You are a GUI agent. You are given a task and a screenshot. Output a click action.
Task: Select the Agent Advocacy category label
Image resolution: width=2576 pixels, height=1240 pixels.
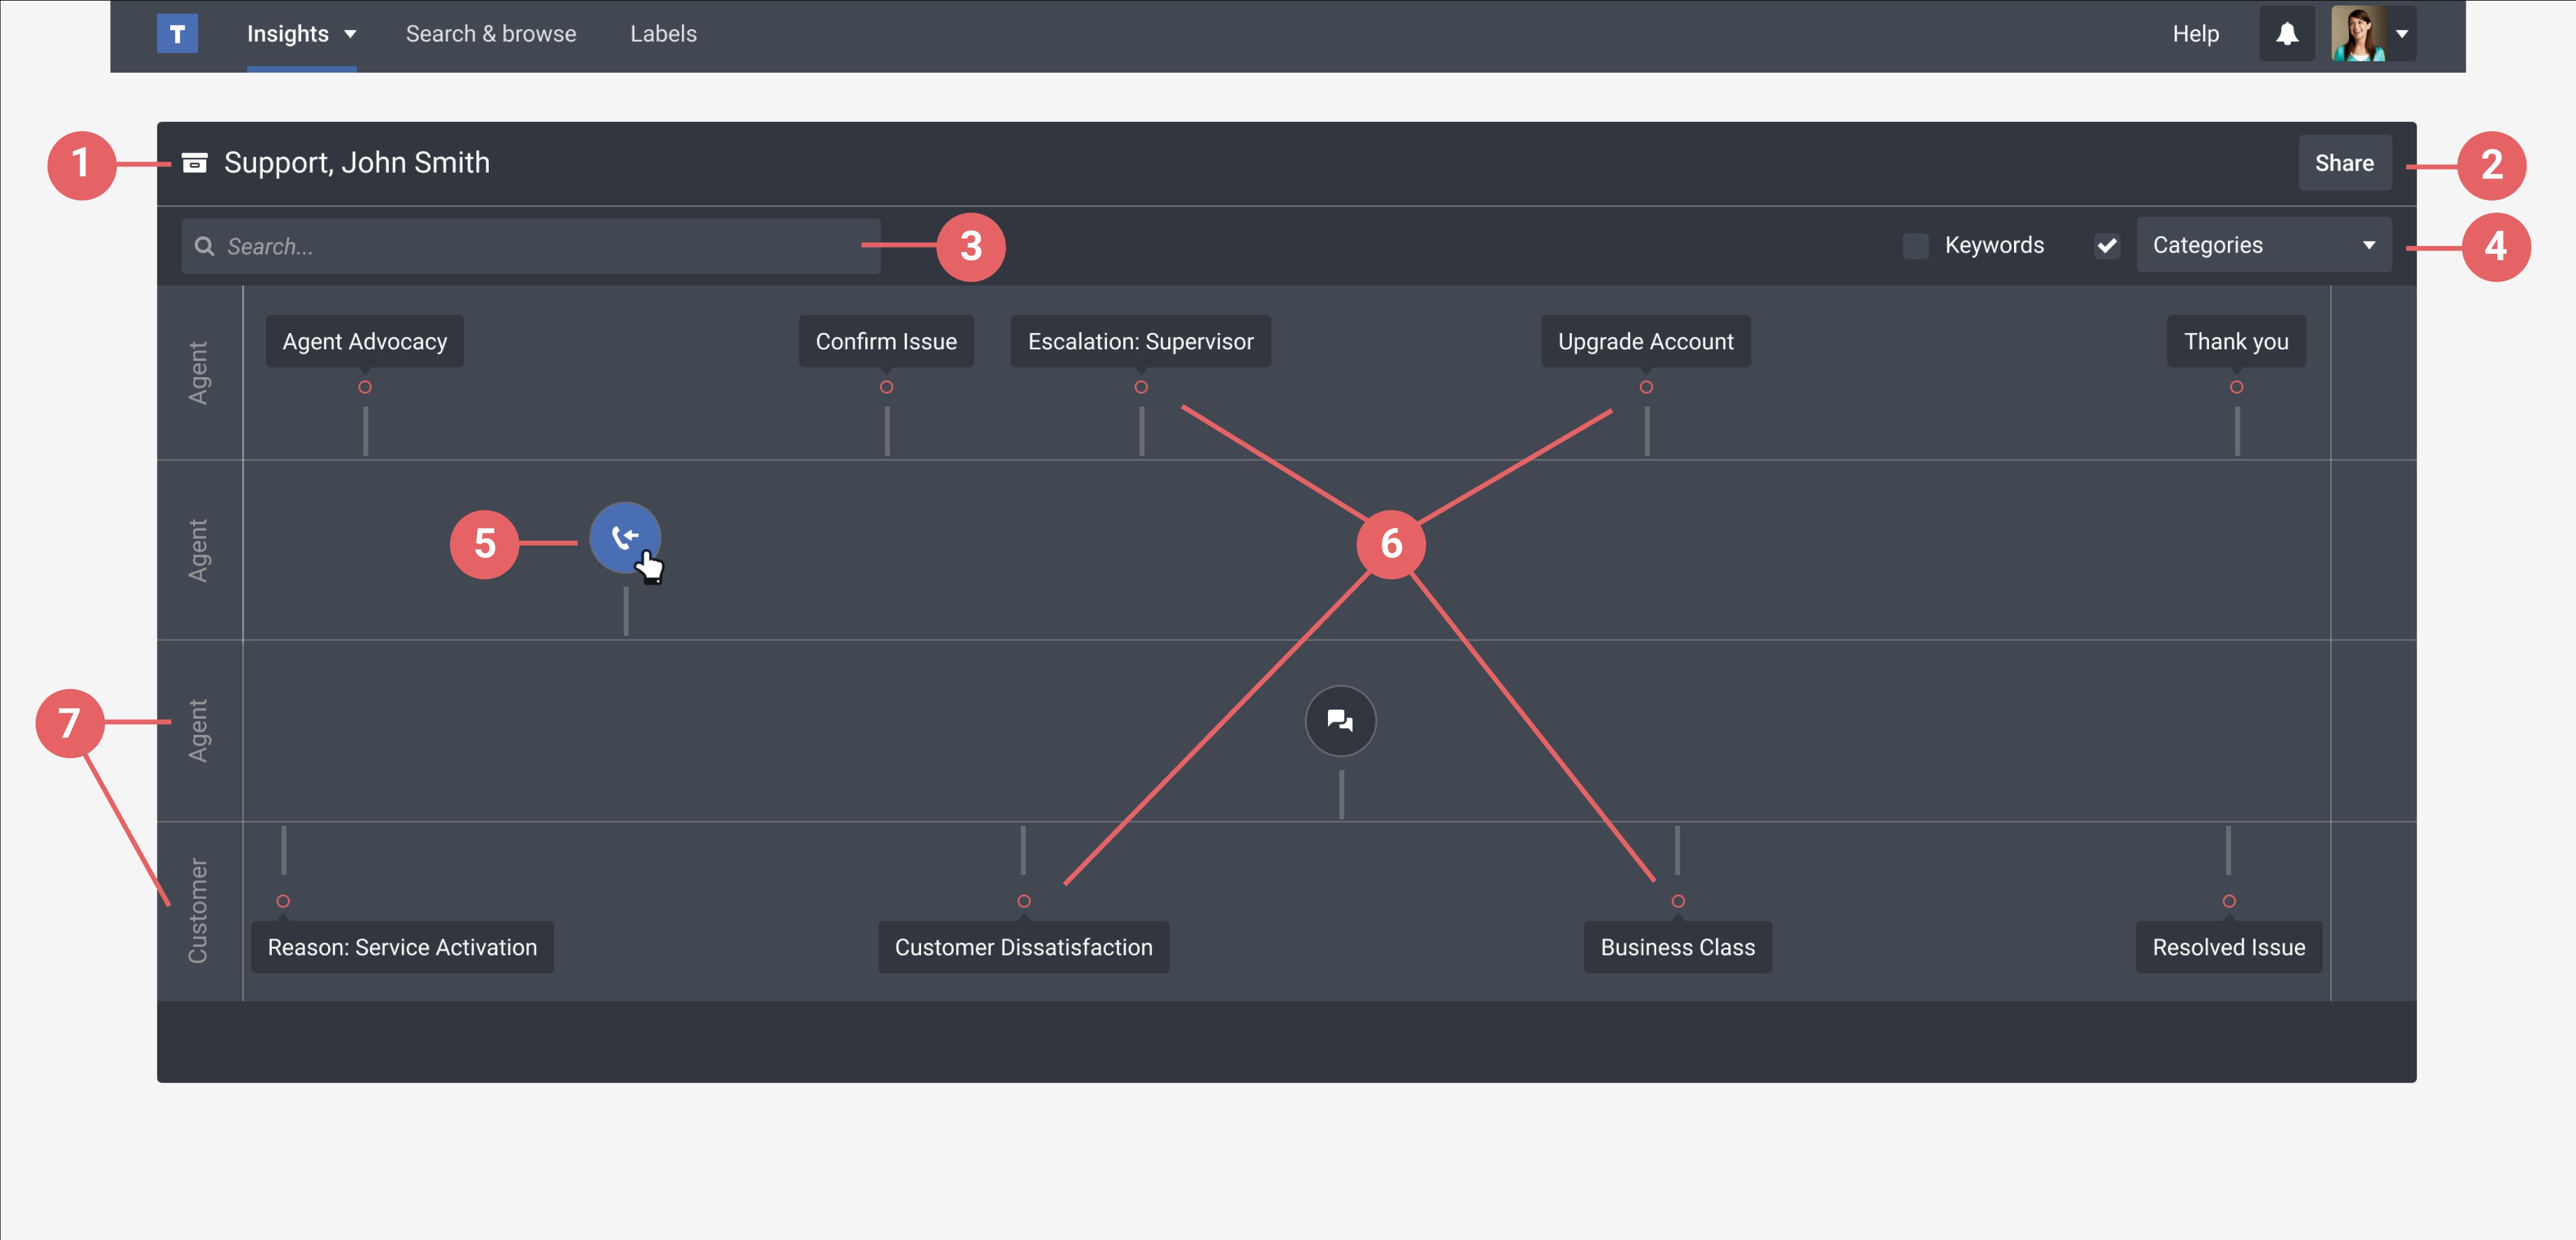[364, 341]
